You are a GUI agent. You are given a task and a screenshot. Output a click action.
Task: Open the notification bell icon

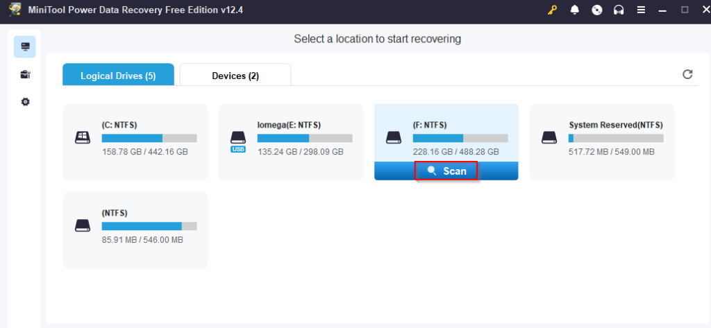pyautogui.click(x=574, y=10)
